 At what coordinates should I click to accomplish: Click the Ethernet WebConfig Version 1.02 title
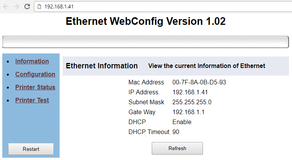[146, 21]
